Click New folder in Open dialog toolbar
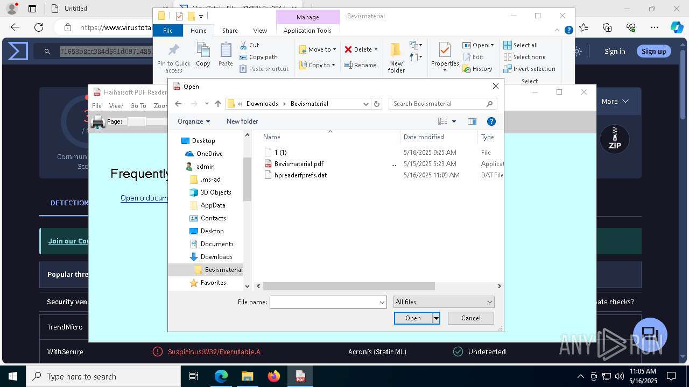 click(242, 121)
